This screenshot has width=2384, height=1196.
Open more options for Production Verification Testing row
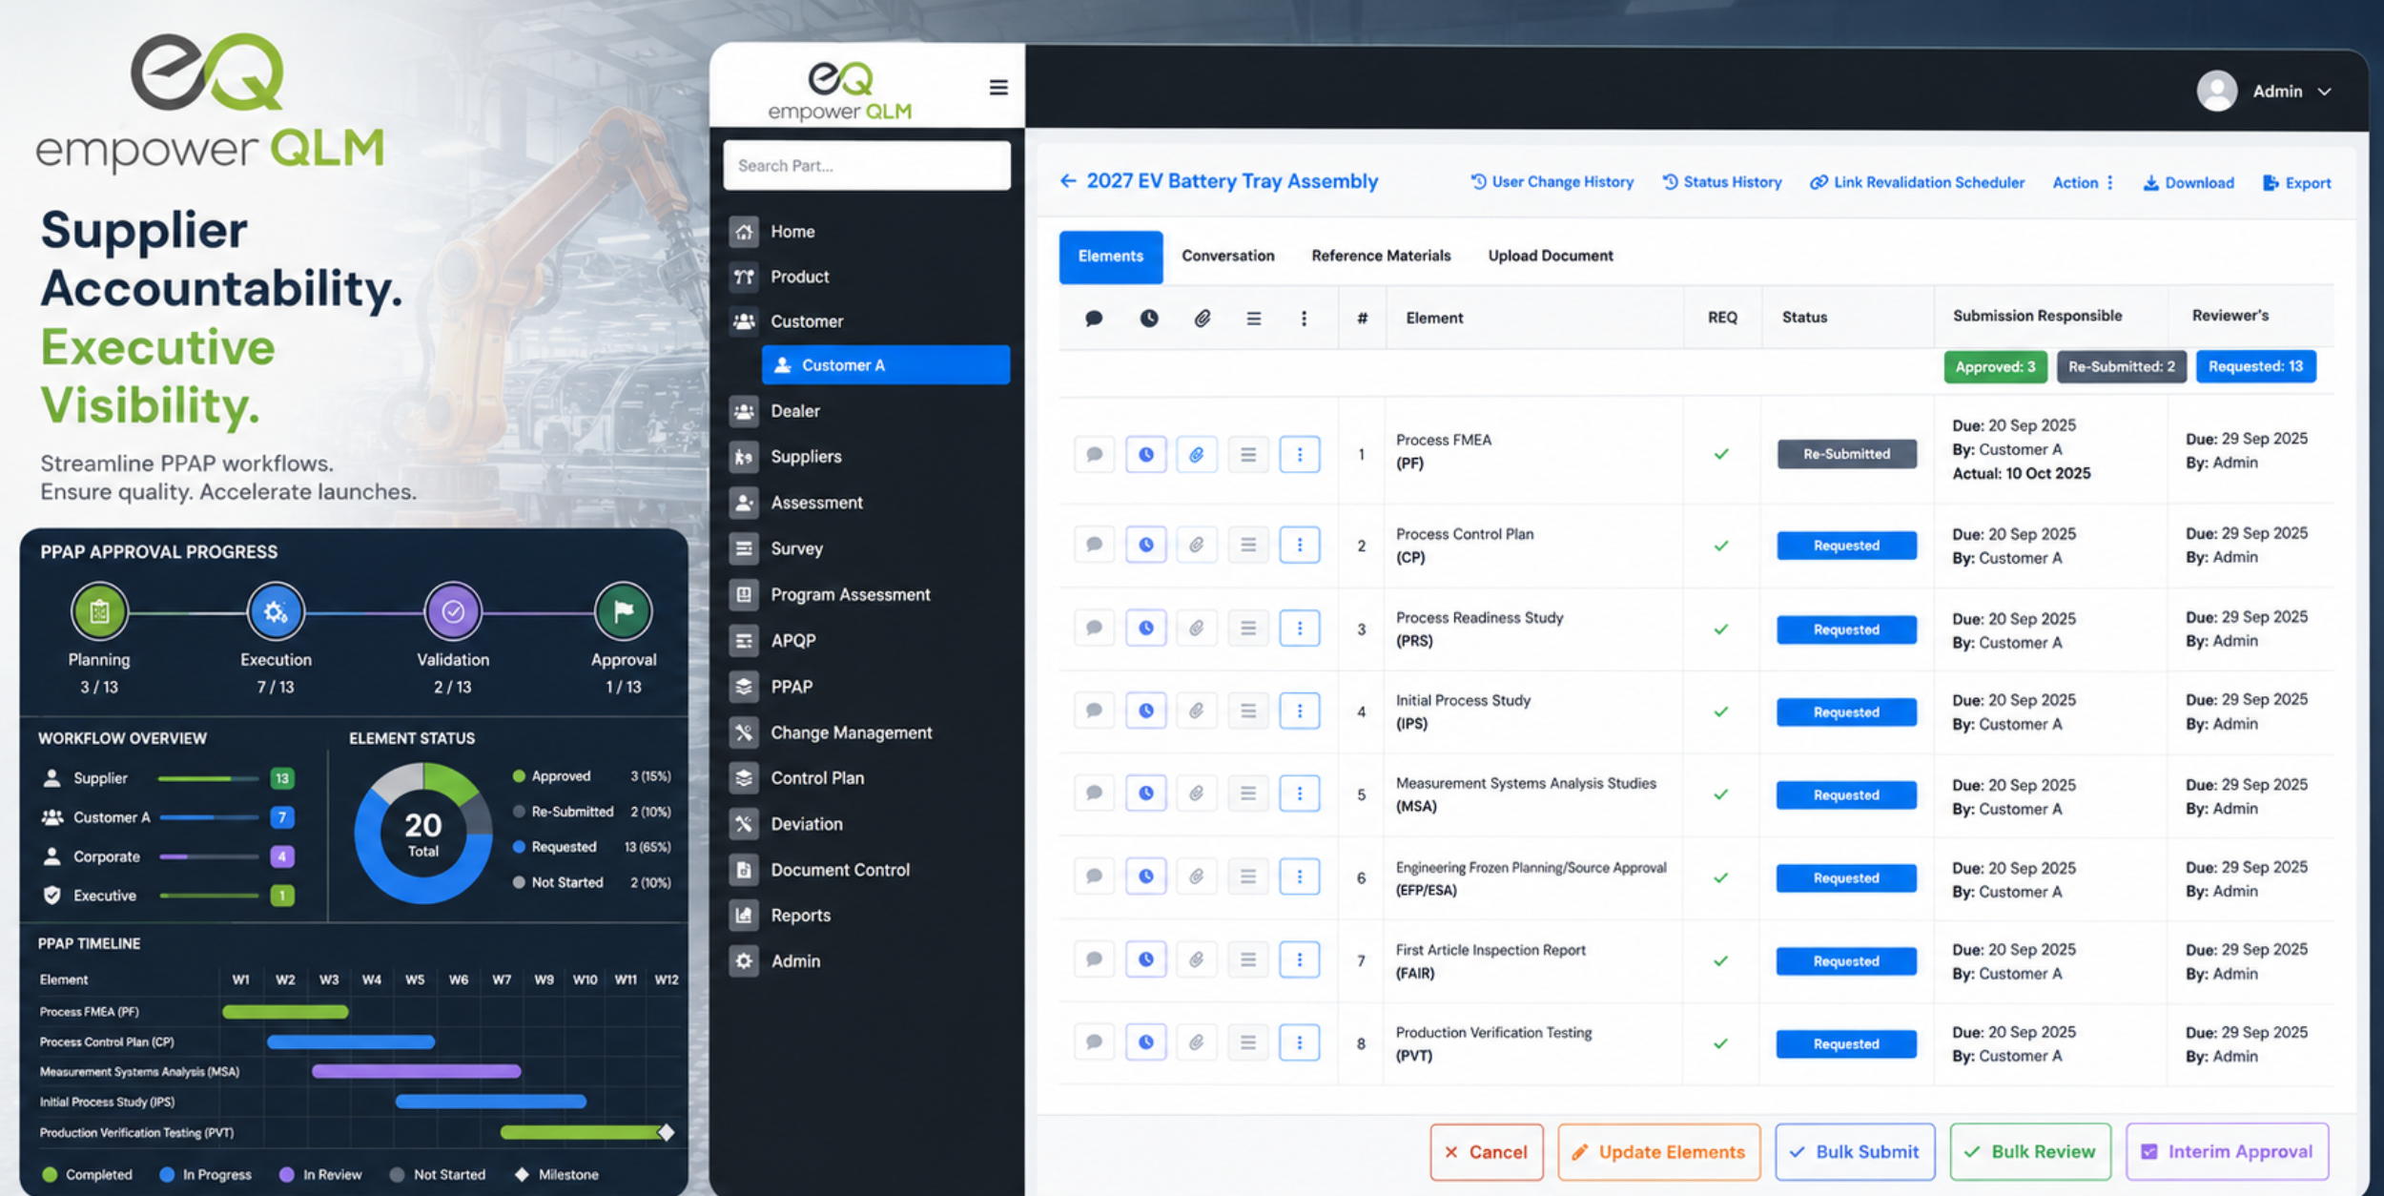[1300, 1042]
